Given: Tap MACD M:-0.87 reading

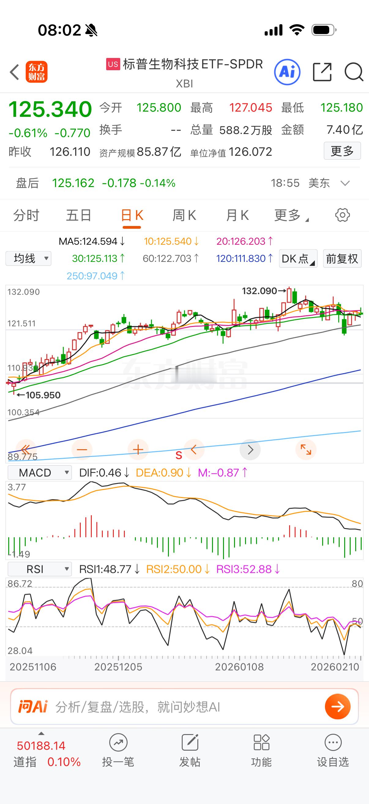Looking at the screenshot, I should (x=222, y=473).
